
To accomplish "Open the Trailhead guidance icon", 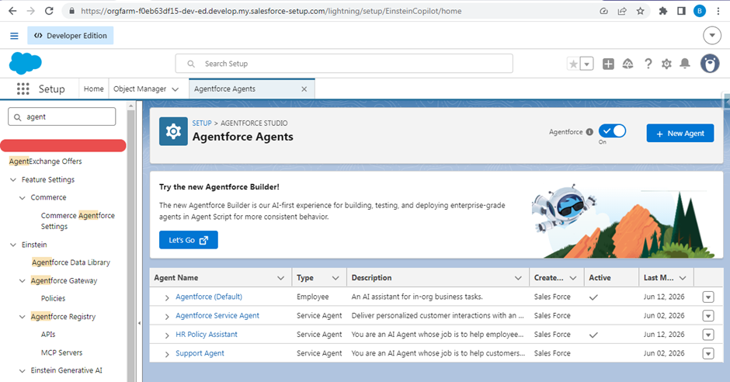I will [x=627, y=64].
